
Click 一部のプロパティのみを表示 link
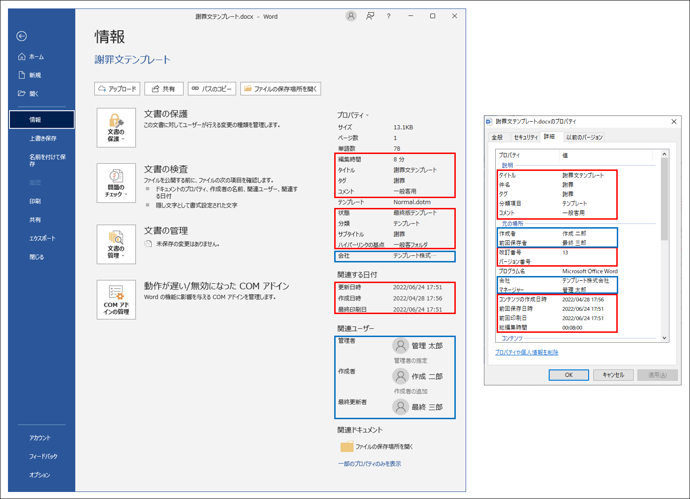pos(369,464)
